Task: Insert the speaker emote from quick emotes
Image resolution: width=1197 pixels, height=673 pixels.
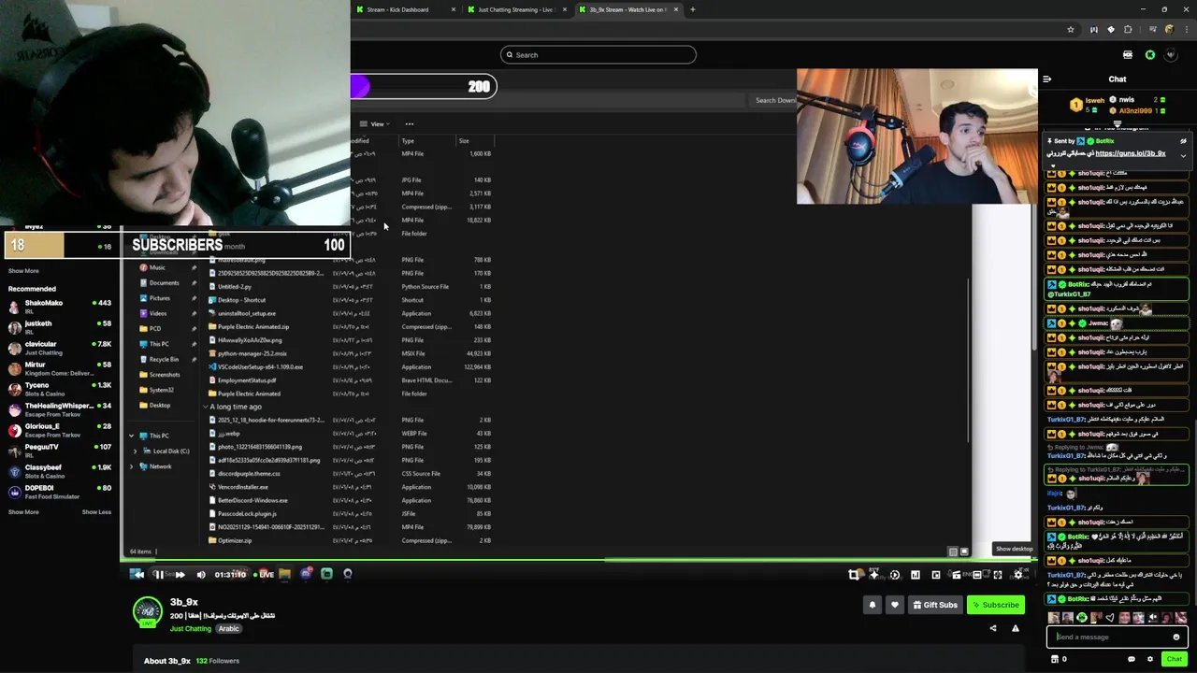Action: click(1152, 618)
